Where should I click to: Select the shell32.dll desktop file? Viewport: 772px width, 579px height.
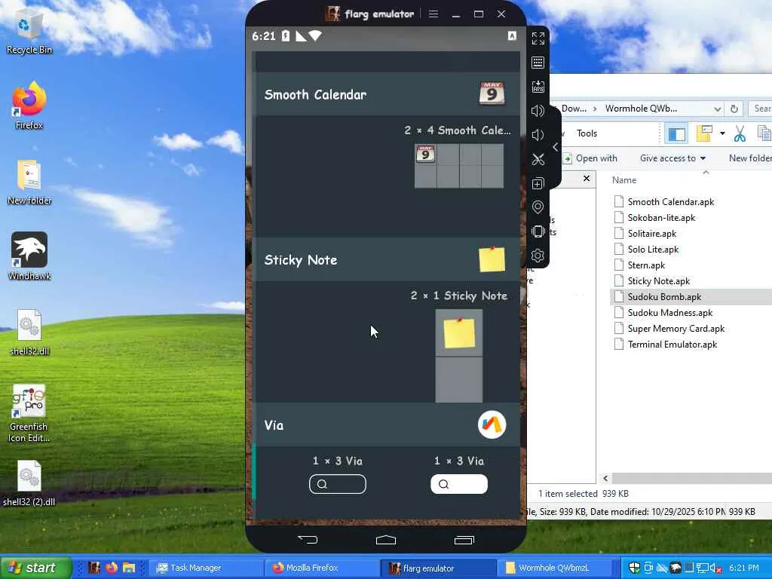pyautogui.click(x=29, y=332)
